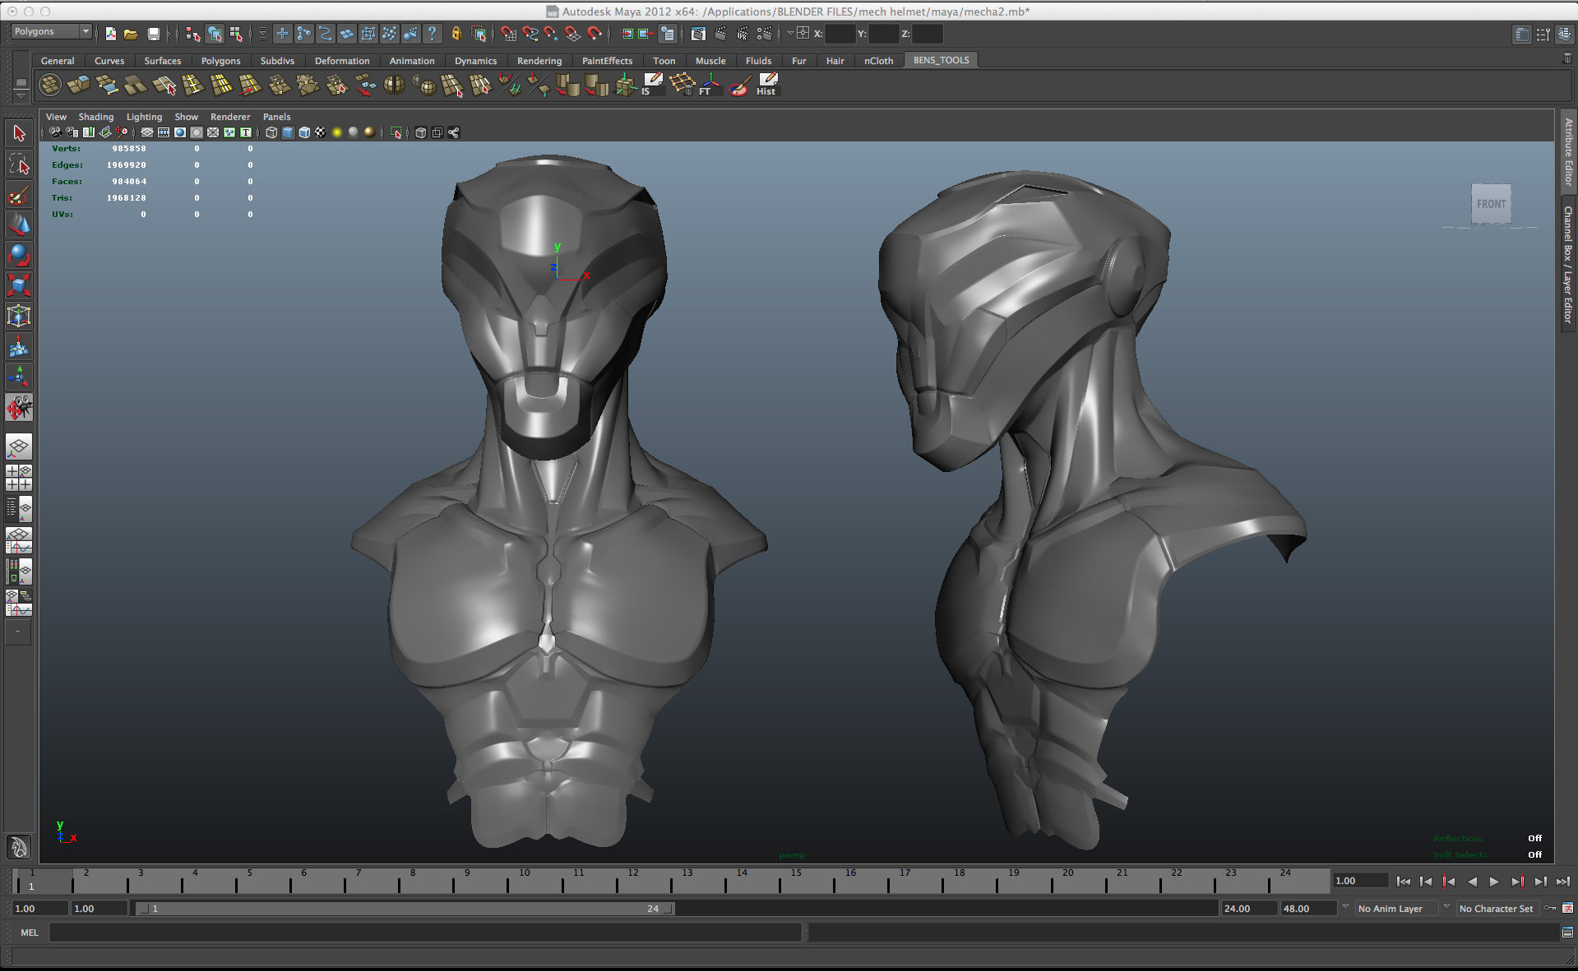Click the Save scene floppy disk icon
The width and height of the screenshot is (1578, 972).
(x=154, y=34)
